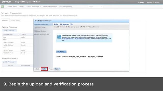Select the UEFI (Primary) row
The width and height of the screenshot is (163, 91).
tap(18, 50)
